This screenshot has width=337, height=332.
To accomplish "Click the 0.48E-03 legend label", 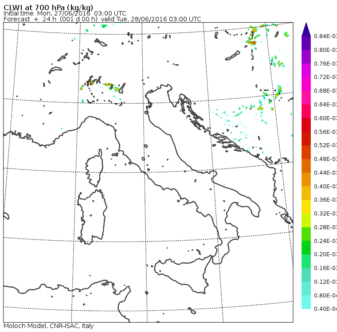I will 325,159.
